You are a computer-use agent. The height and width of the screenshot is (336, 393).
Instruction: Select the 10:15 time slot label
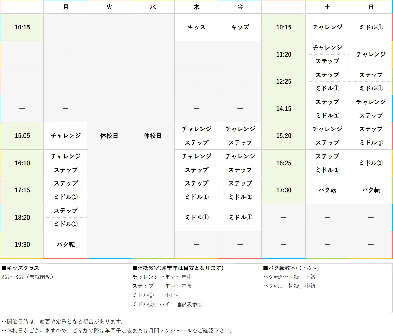pyautogui.click(x=22, y=27)
